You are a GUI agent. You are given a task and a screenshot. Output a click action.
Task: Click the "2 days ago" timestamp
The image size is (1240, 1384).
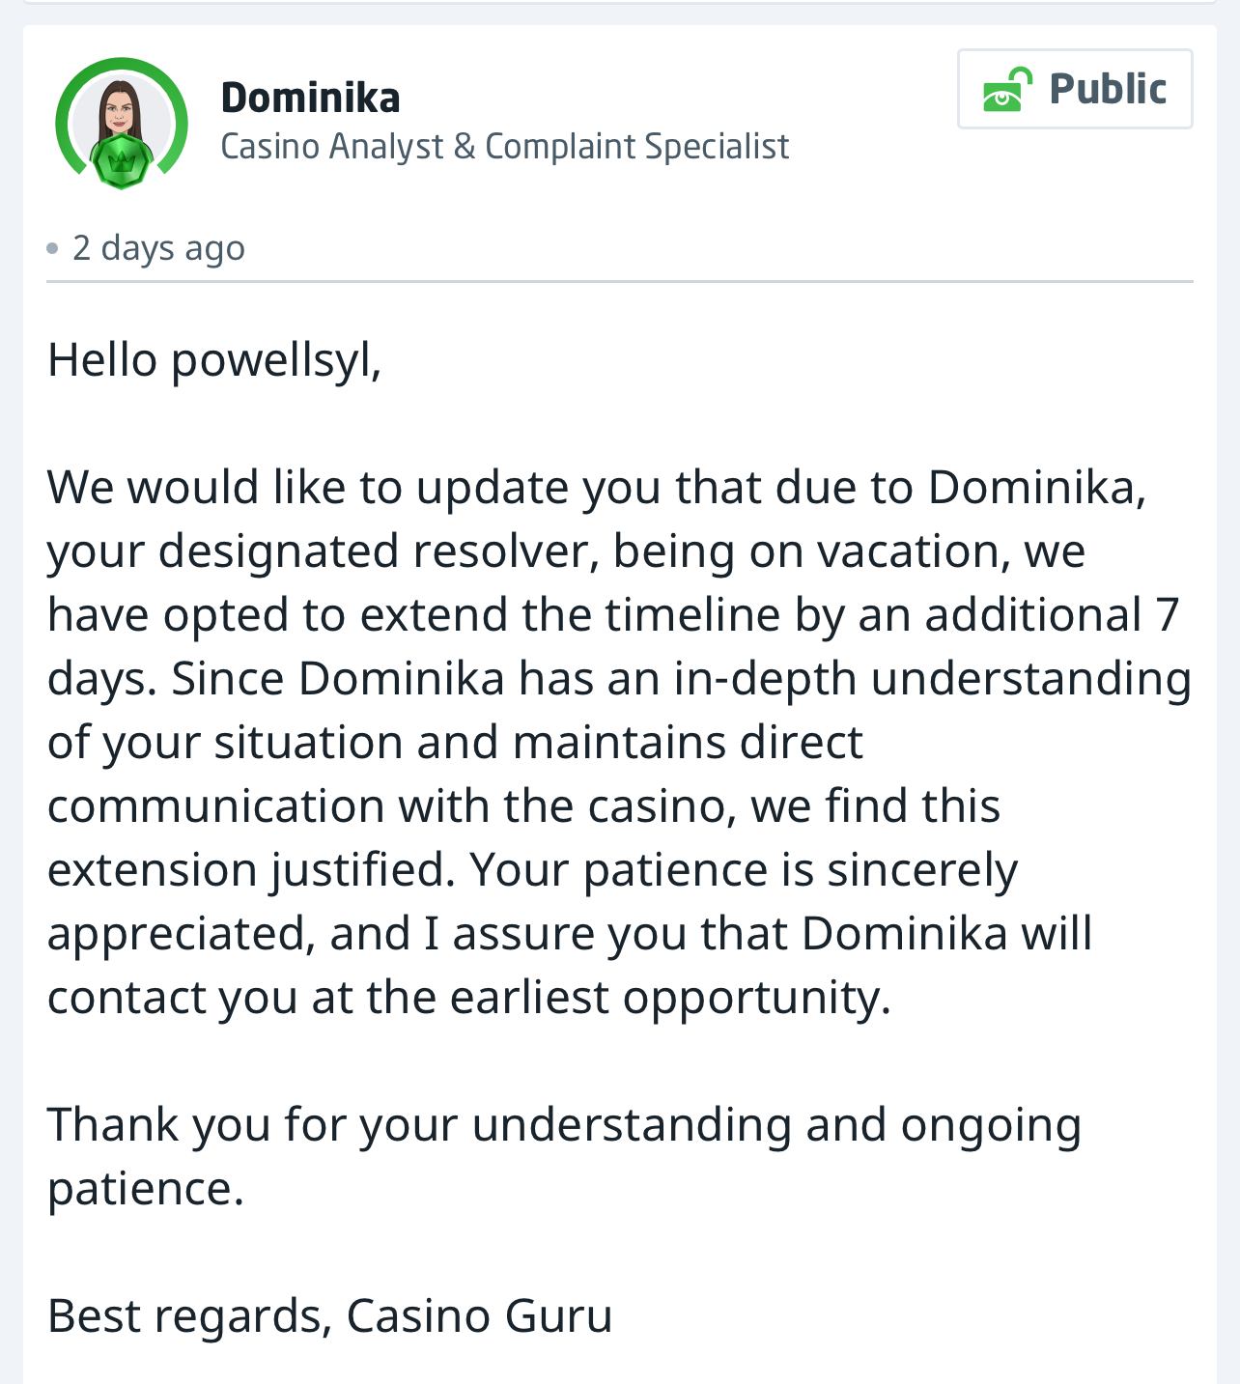[158, 248]
